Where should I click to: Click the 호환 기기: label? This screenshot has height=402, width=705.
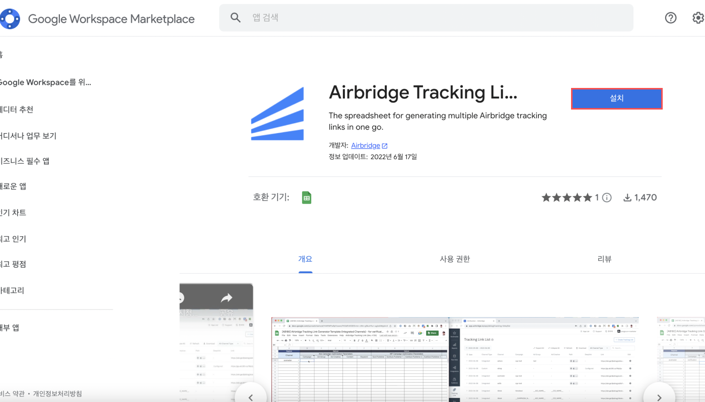(x=271, y=197)
